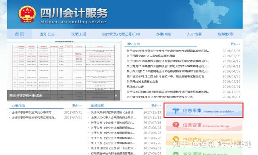The height and width of the screenshot is (155, 258).
Task: Open policy 全国人民代表大会常务委员会关于...
Action: tap(113, 118)
